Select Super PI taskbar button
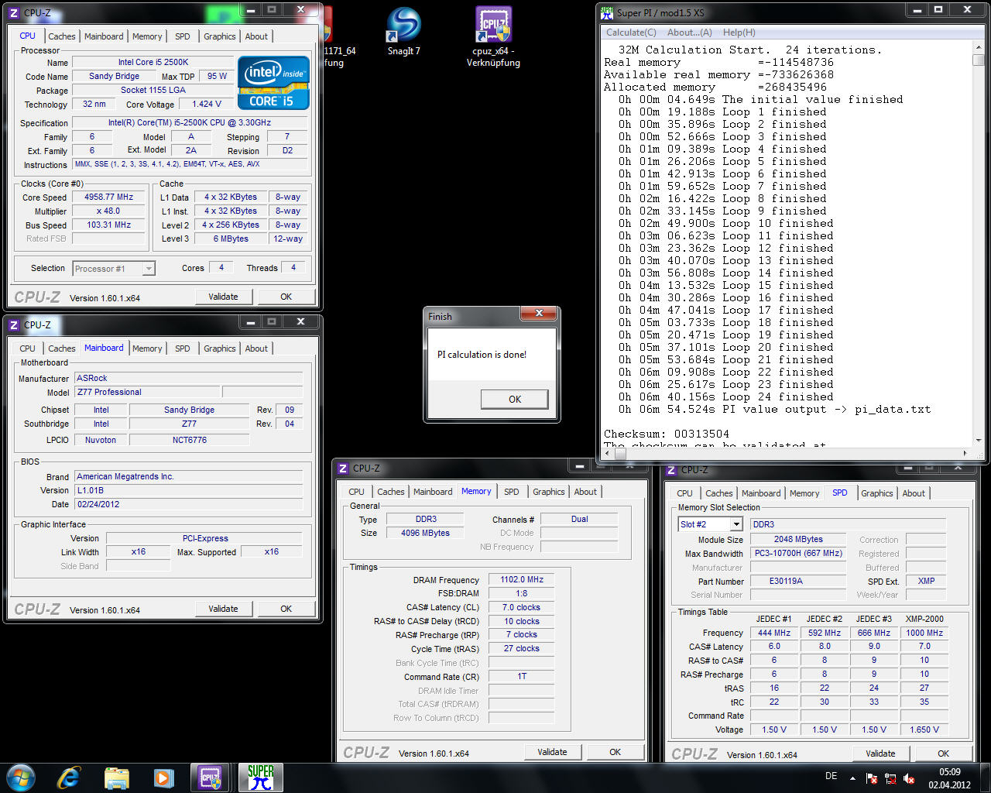The height and width of the screenshot is (793, 991). [x=261, y=778]
